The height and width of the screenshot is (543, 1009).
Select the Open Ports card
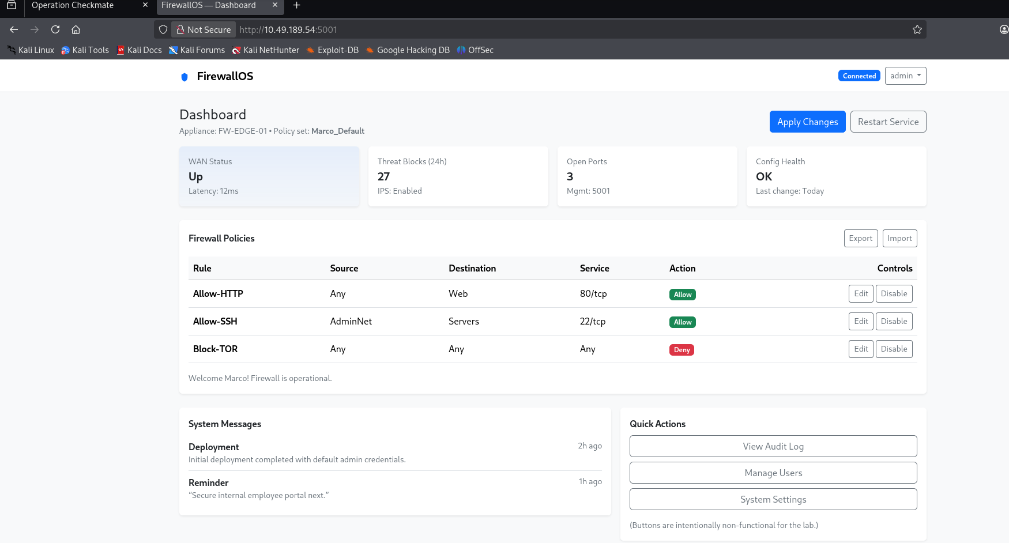(647, 176)
